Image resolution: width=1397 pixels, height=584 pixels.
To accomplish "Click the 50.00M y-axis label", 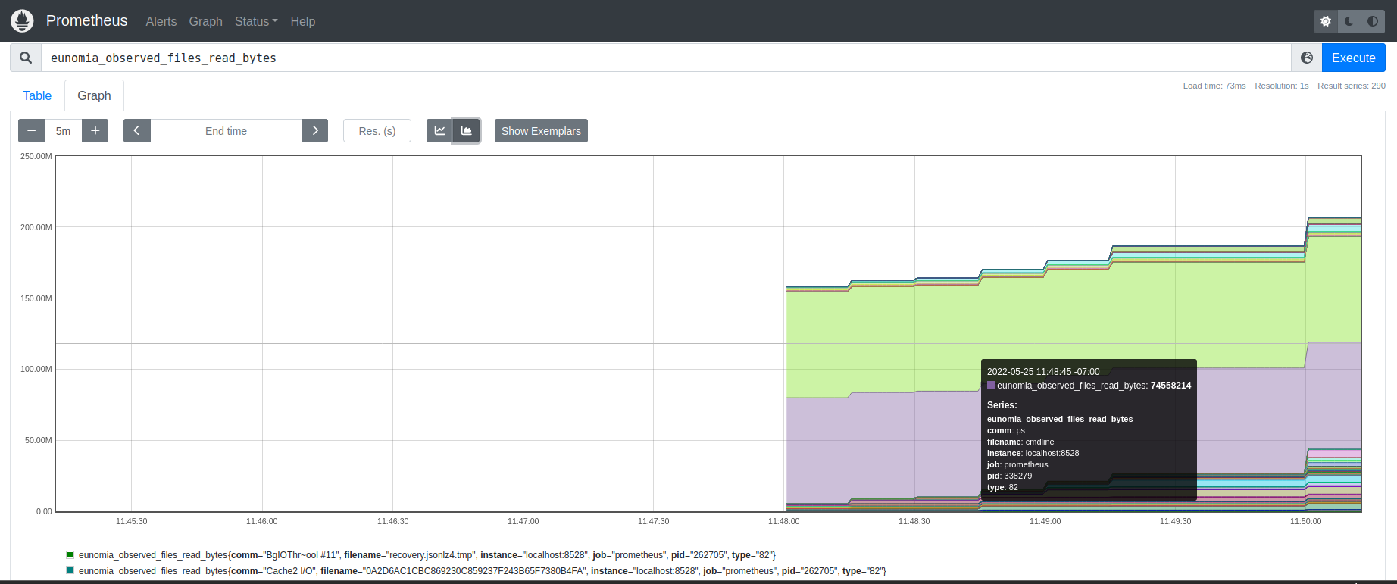I will pos(39,440).
